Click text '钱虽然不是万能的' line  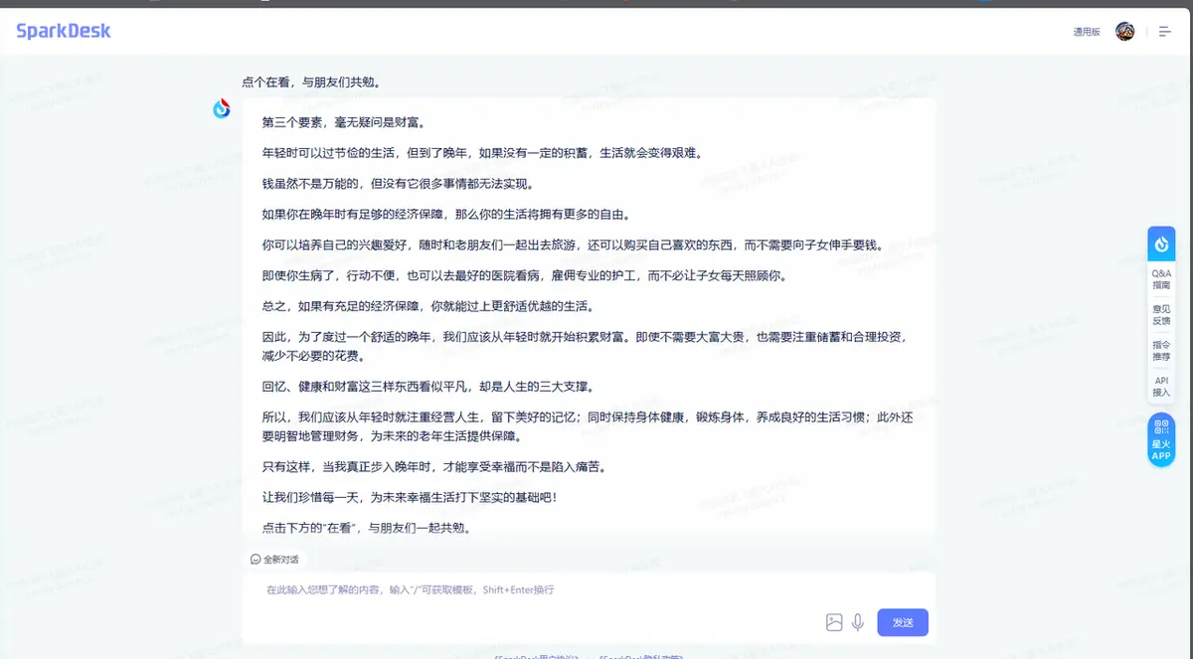[x=399, y=184]
